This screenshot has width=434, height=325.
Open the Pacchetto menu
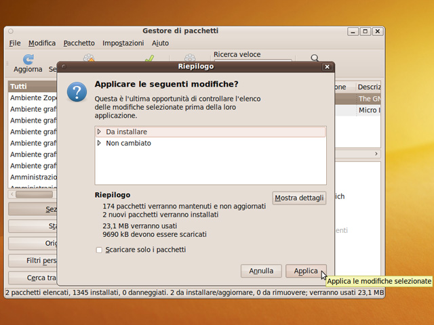[79, 43]
